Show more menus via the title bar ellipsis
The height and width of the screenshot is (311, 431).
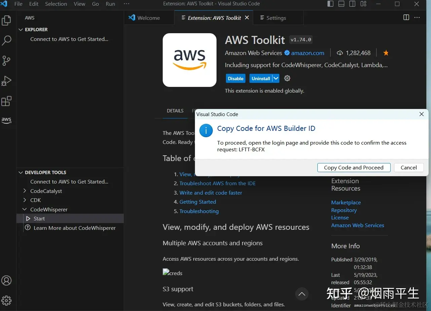126,4
